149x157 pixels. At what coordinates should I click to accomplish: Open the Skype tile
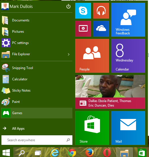pyautogui.click(x=83, y=11)
